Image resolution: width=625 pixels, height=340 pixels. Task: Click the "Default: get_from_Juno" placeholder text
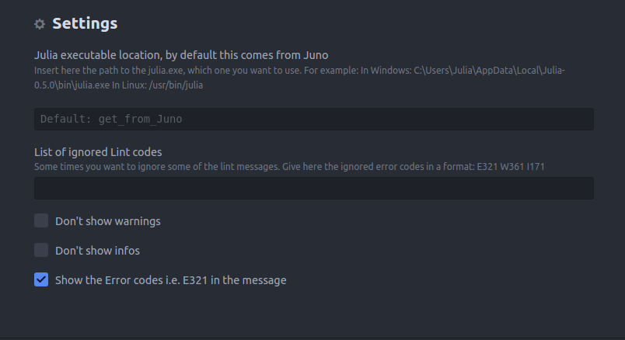click(x=111, y=119)
